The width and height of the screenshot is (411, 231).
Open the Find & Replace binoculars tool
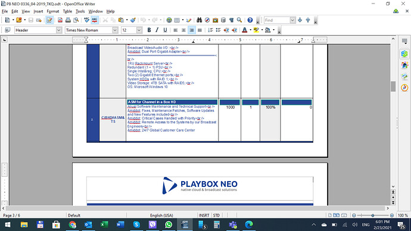[x=199, y=20]
